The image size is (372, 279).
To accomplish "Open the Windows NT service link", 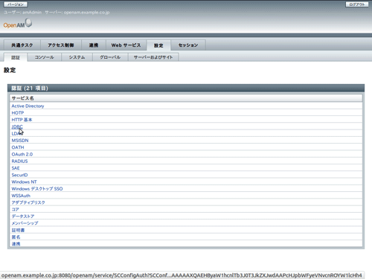I will point(24,182).
